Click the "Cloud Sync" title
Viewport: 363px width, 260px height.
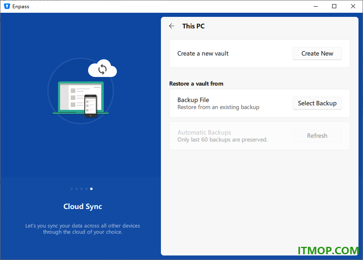point(83,207)
